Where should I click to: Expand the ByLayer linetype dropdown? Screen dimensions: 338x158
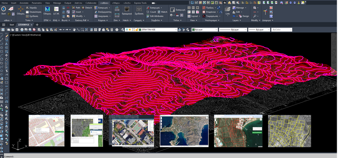(x=245, y=30)
